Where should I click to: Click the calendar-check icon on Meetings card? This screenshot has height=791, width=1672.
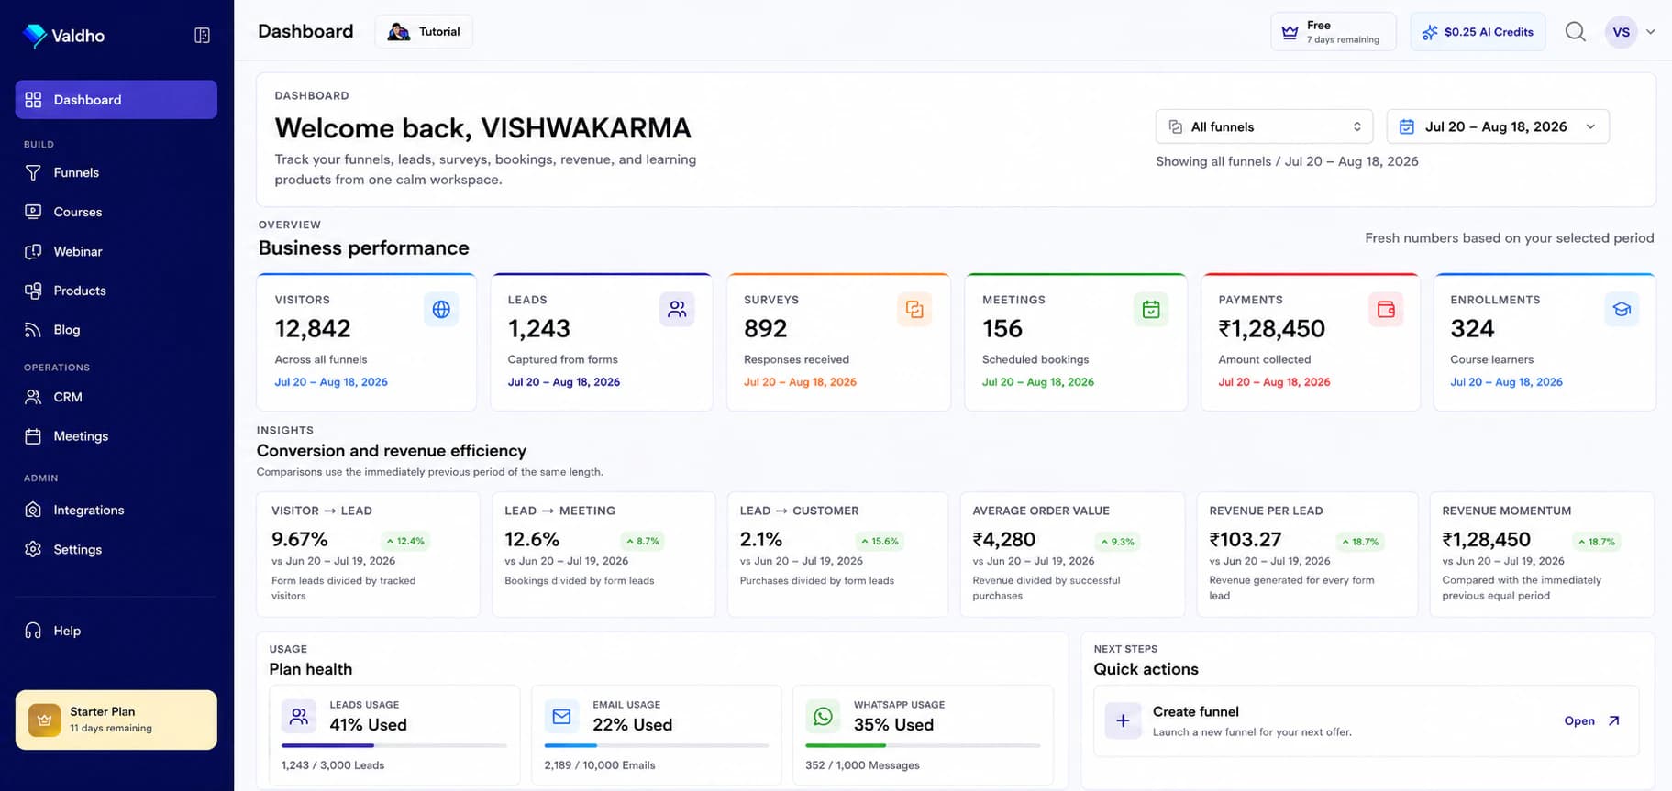[x=1151, y=310]
